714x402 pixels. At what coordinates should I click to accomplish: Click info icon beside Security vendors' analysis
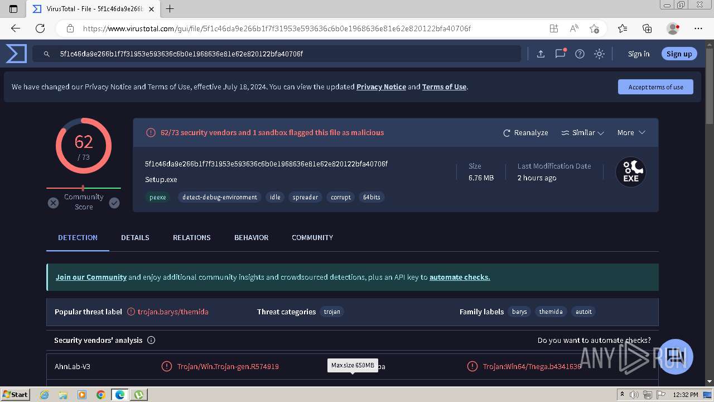[x=151, y=340]
